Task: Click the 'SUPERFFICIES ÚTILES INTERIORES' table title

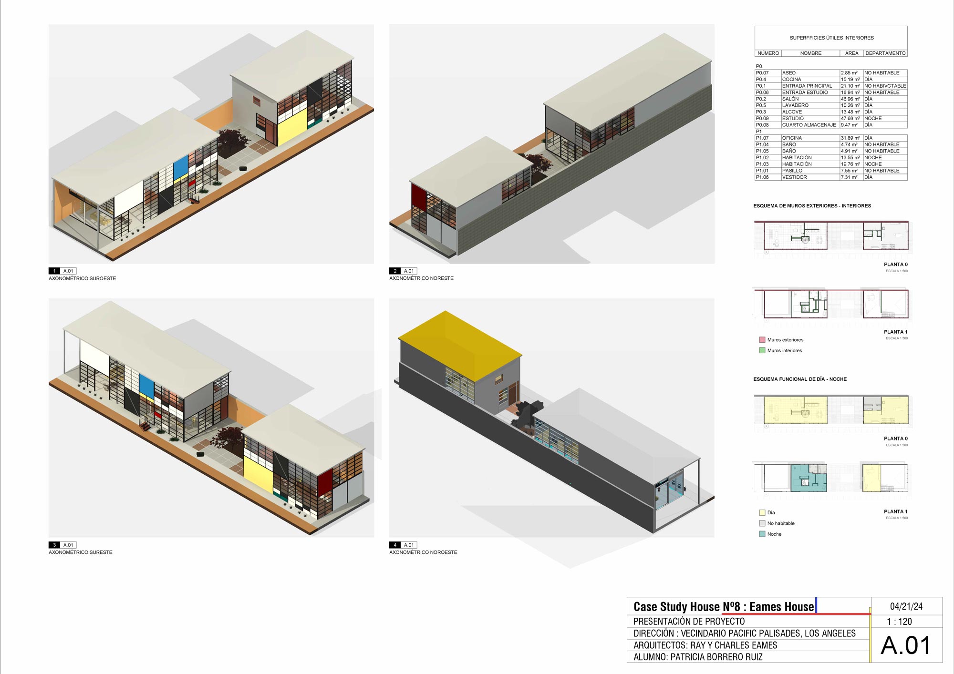Action: (831, 38)
